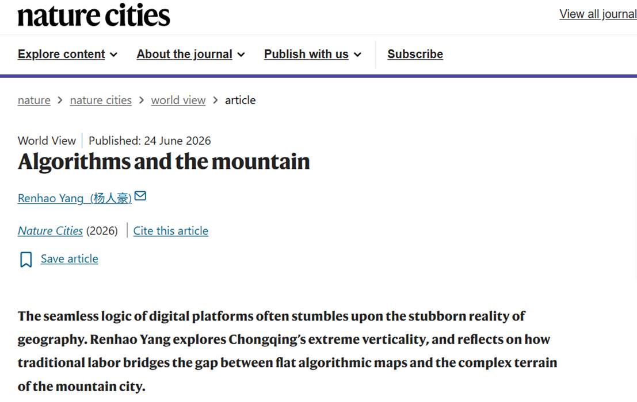The image size is (637, 402).
Task: Click the nature cities logo
Action: [x=94, y=16]
